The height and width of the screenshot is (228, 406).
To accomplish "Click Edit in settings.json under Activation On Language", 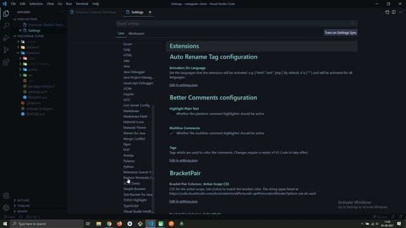I will [183, 85].
